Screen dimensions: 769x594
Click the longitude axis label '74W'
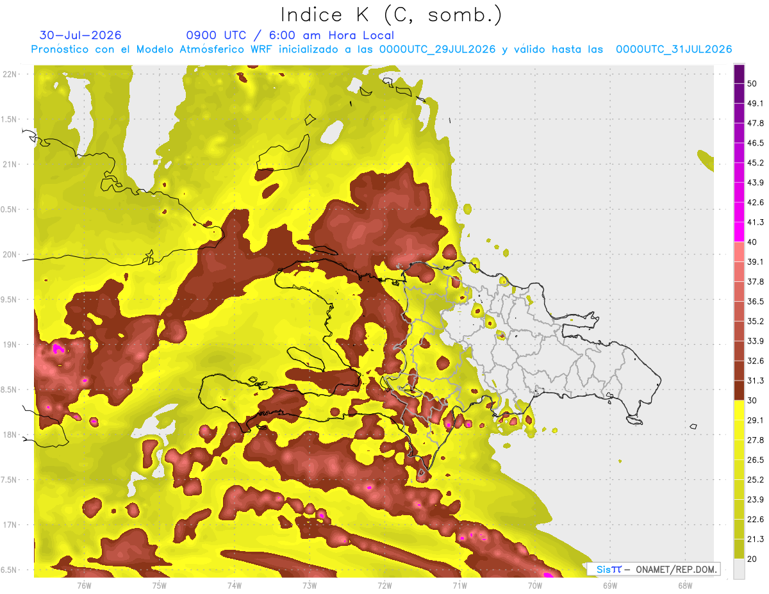click(x=235, y=584)
